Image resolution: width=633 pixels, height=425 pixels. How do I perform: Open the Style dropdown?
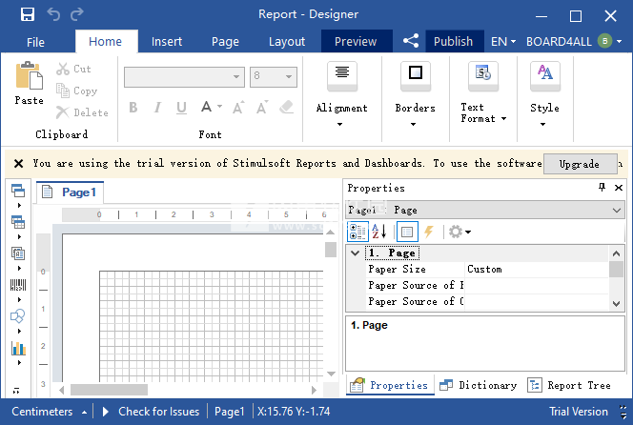pos(544,95)
